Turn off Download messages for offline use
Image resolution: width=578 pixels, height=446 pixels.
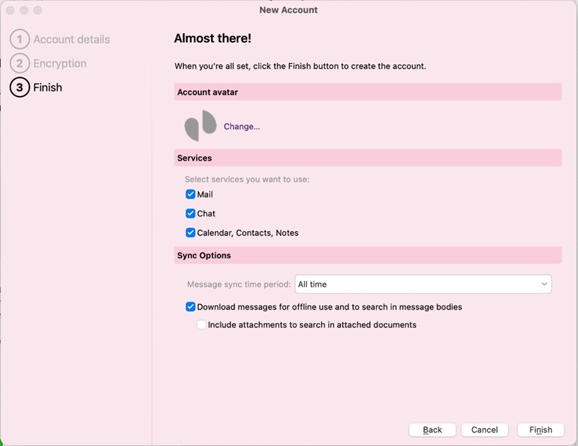click(x=191, y=307)
